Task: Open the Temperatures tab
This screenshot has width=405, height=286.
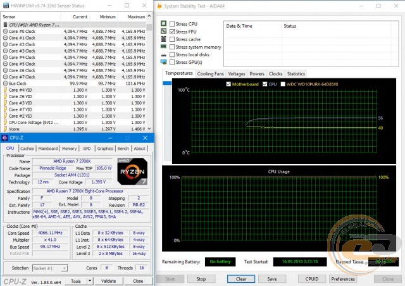Action: click(x=178, y=73)
